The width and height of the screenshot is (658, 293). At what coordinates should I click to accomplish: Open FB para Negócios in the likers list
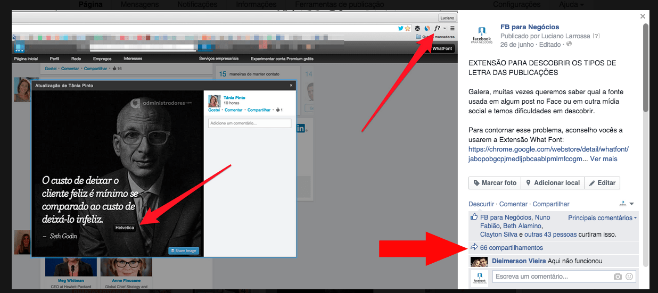[506, 217]
